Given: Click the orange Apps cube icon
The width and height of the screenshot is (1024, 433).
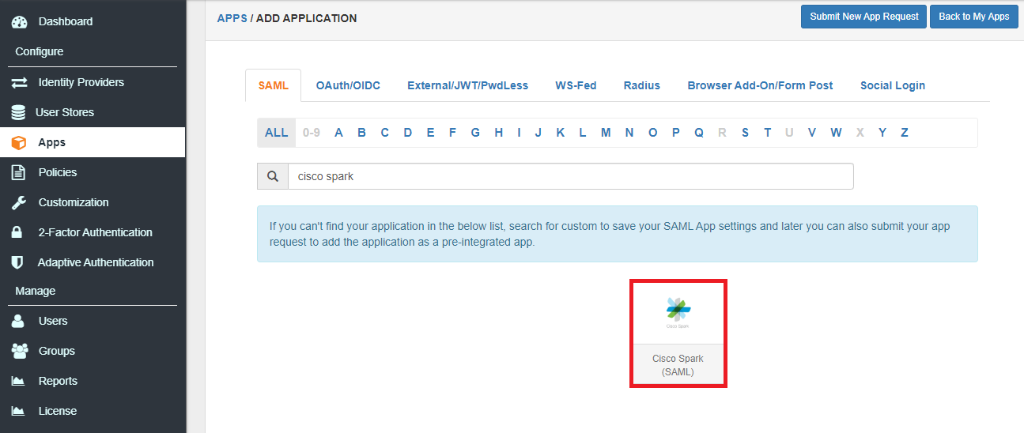Looking at the screenshot, I should tap(18, 142).
